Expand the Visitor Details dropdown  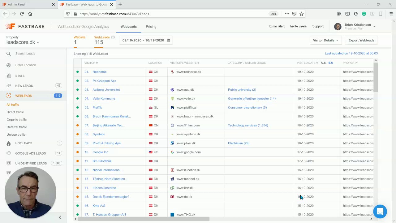tap(325, 40)
